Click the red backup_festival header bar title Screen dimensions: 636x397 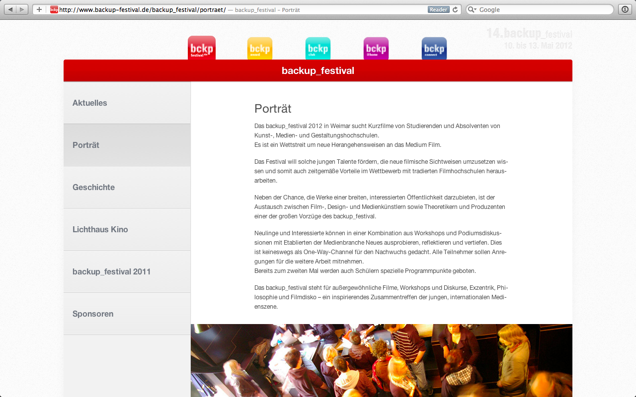coord(318,70)
